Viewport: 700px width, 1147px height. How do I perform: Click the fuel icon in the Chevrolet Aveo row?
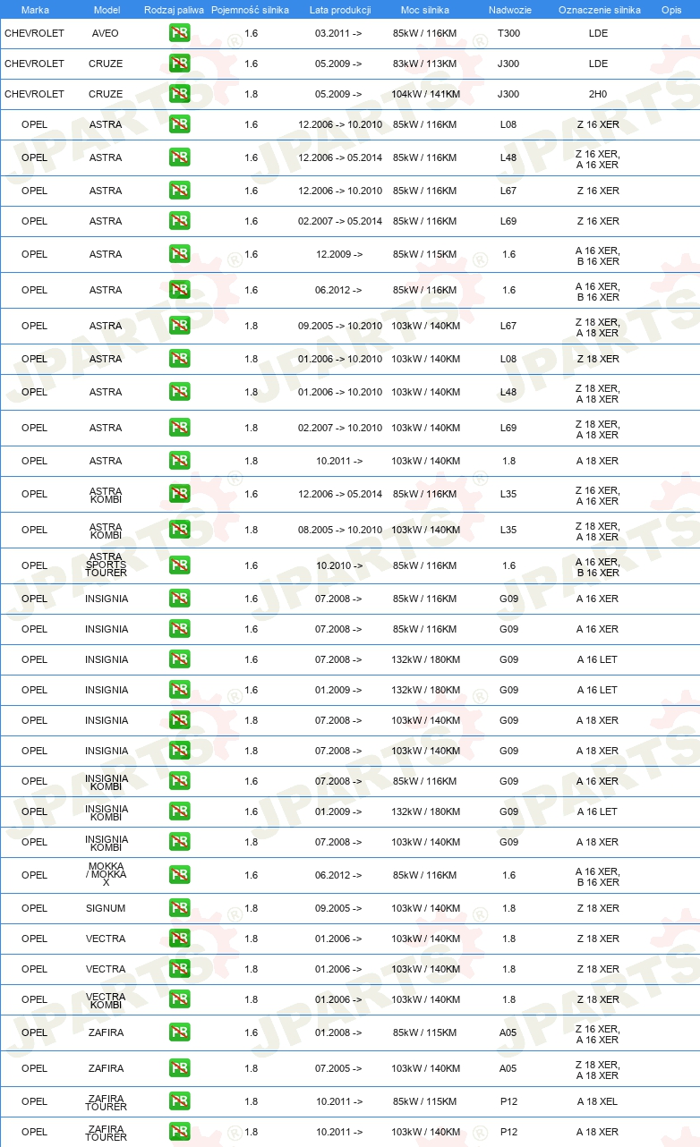tap(179, 33)
